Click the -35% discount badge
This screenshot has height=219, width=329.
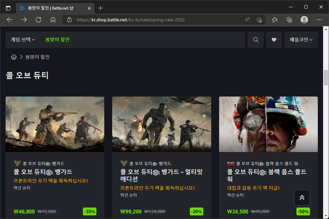click(x=89, y=211)
